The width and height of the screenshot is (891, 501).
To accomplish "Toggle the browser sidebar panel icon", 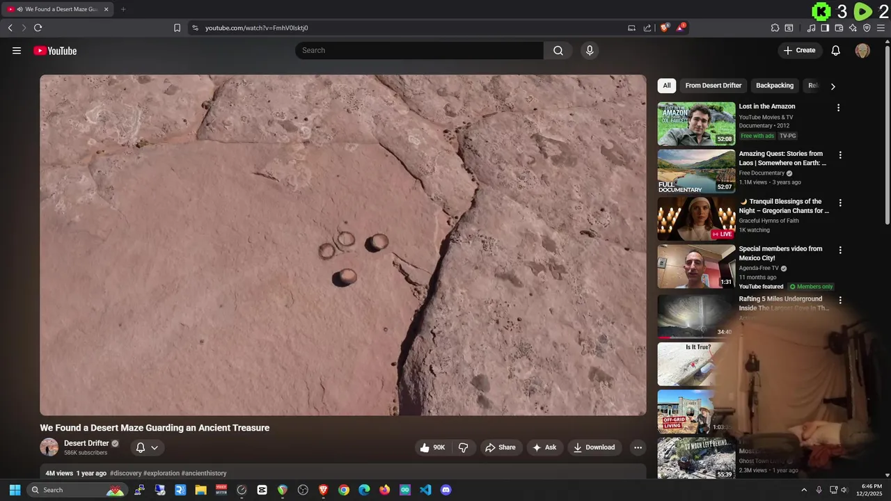I will [x=825, y=28].
